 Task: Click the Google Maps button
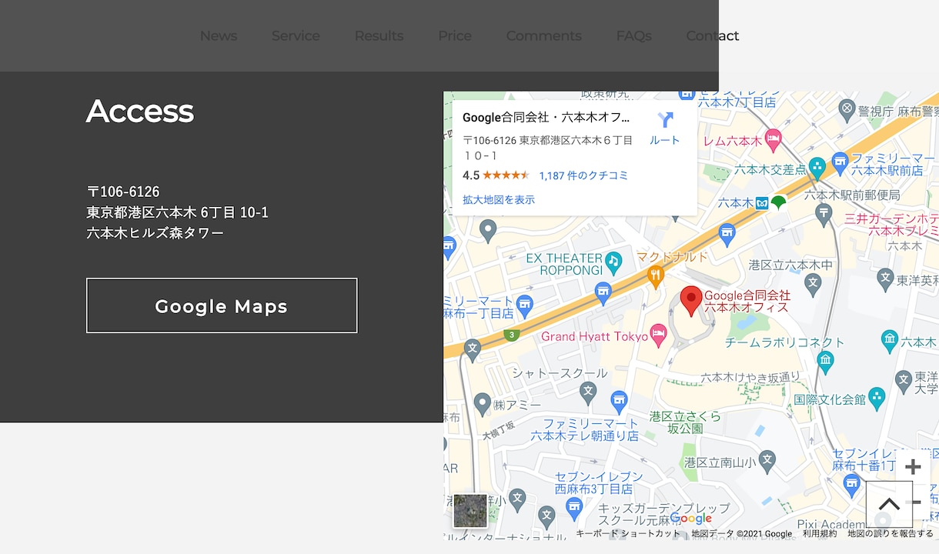222,305
